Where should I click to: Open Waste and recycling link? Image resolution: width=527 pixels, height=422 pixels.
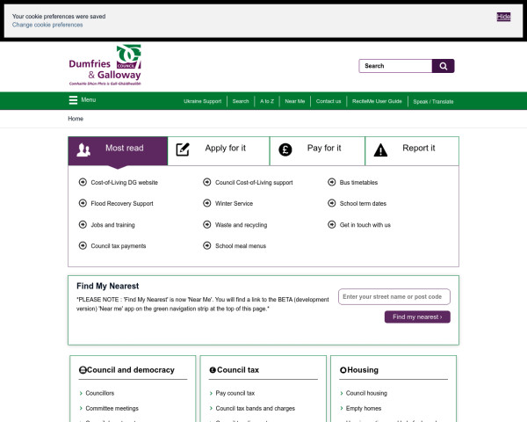pyautogui.click(x=241, y=225)
